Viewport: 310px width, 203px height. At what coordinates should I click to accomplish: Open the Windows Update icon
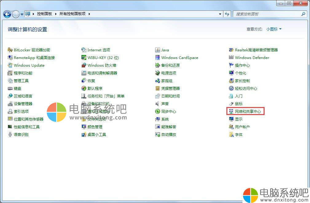click(x=10, y=65)
